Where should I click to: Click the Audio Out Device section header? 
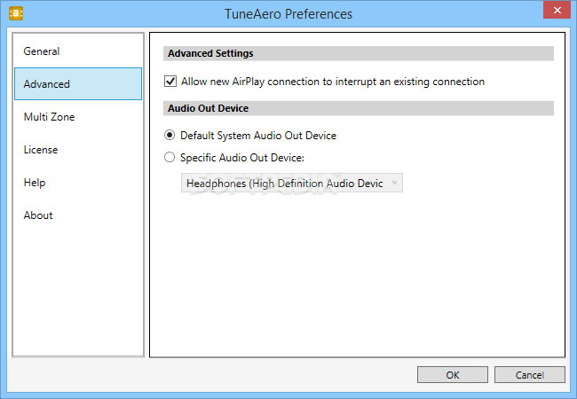[x=359, y=108]
